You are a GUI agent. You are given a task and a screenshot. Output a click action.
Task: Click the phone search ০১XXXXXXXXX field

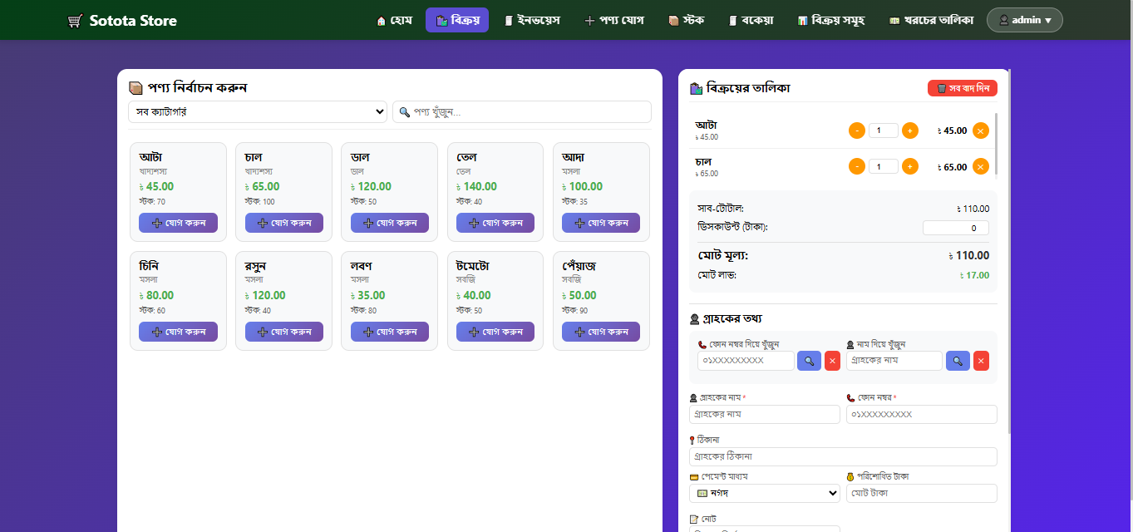point(746,361)
